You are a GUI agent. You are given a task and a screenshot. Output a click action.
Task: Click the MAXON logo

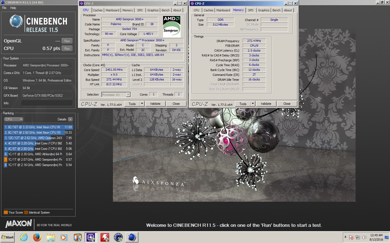click(x=19, y=224)
